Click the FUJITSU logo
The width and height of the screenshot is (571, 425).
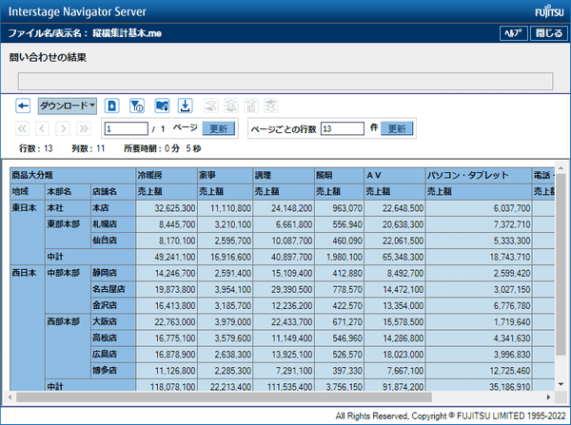pos(549,12)
